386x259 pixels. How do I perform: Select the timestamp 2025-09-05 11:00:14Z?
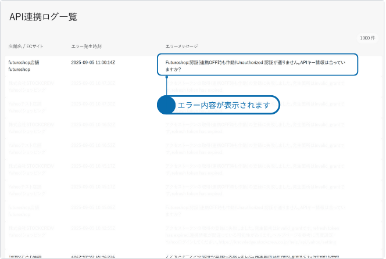tap(93, 62)
